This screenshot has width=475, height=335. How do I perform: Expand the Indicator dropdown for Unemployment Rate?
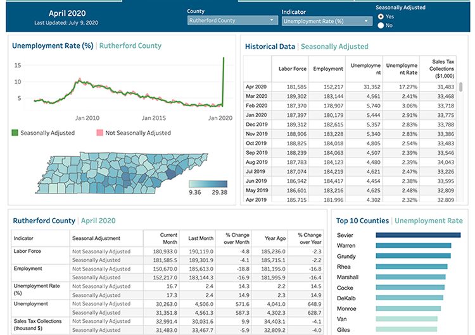tap(326, 20)
